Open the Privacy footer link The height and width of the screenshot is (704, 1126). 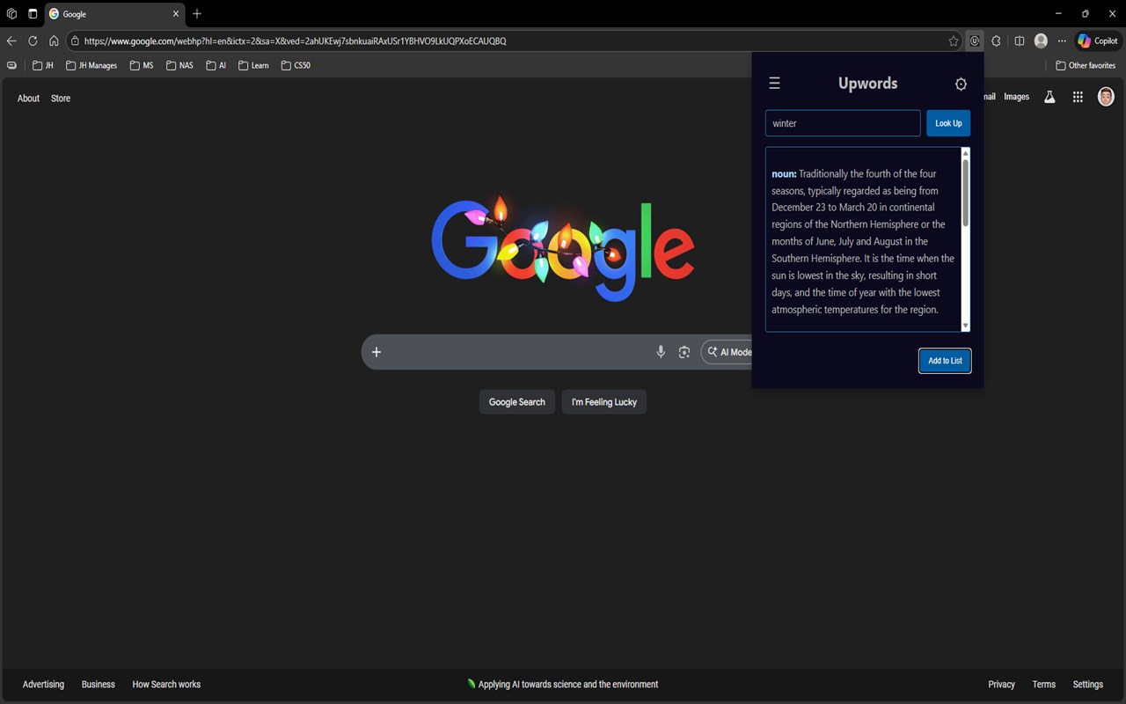1001,684
